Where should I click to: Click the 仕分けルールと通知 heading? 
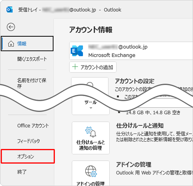click(x=140, y=126)
